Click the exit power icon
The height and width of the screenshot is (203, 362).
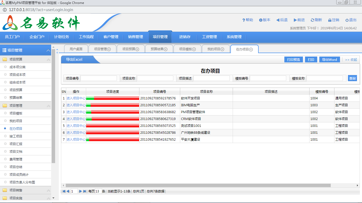click(347, 20)
